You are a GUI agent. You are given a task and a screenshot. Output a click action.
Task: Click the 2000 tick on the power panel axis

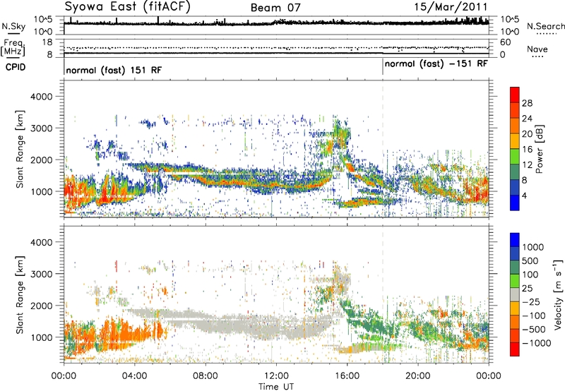41,160
